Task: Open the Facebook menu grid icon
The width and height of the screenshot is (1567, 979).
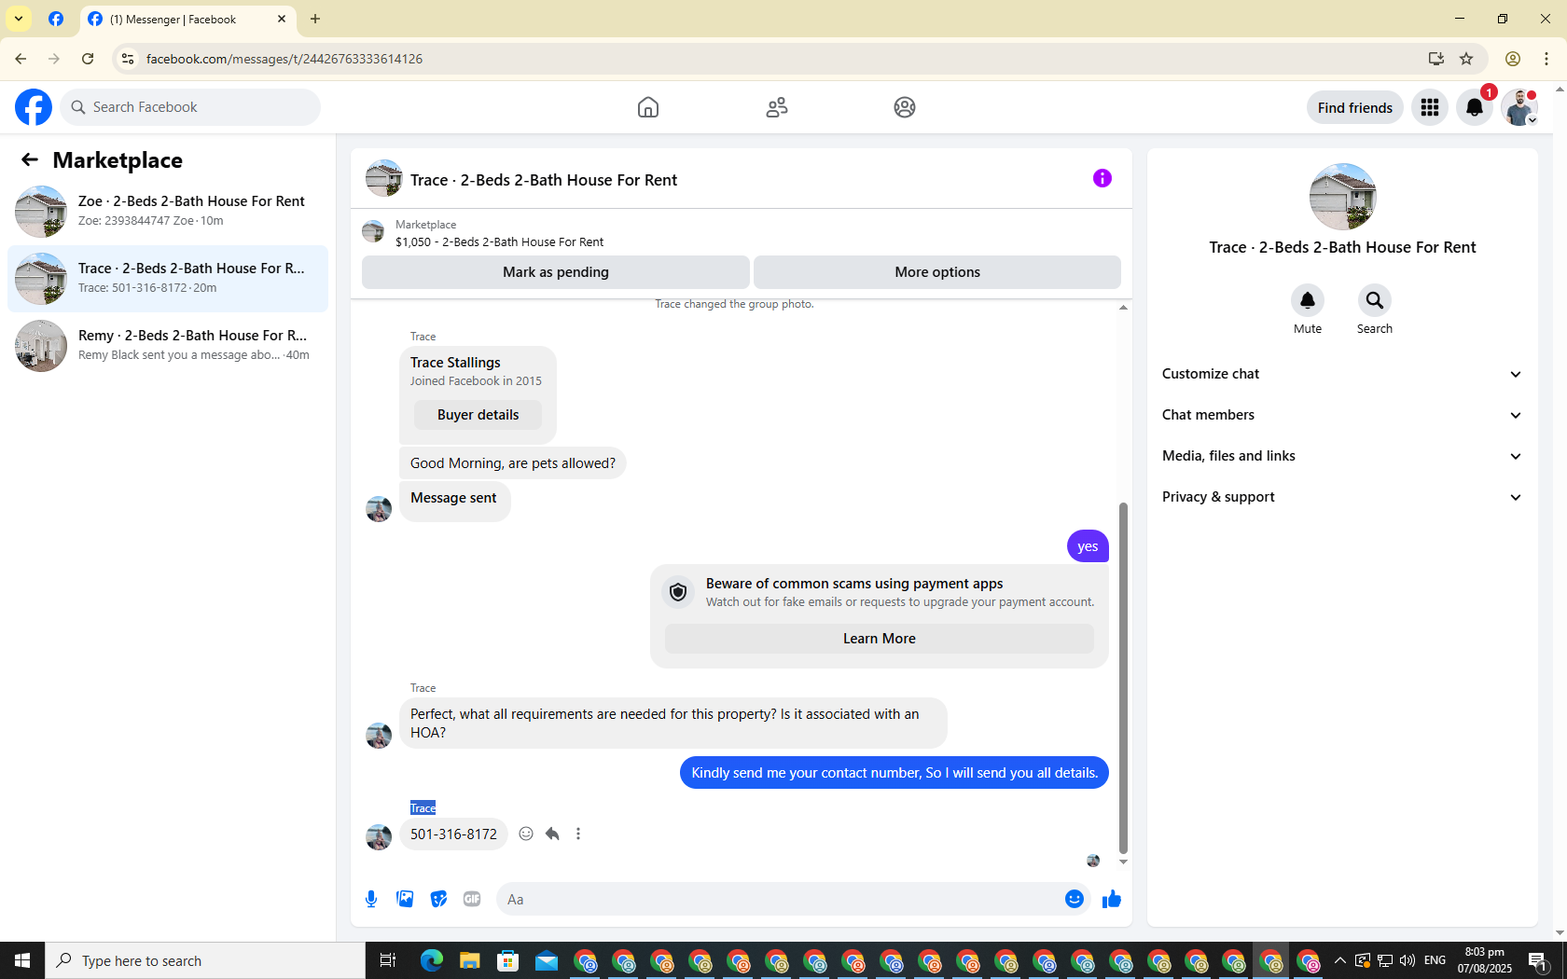Action: pos(1430,107)
